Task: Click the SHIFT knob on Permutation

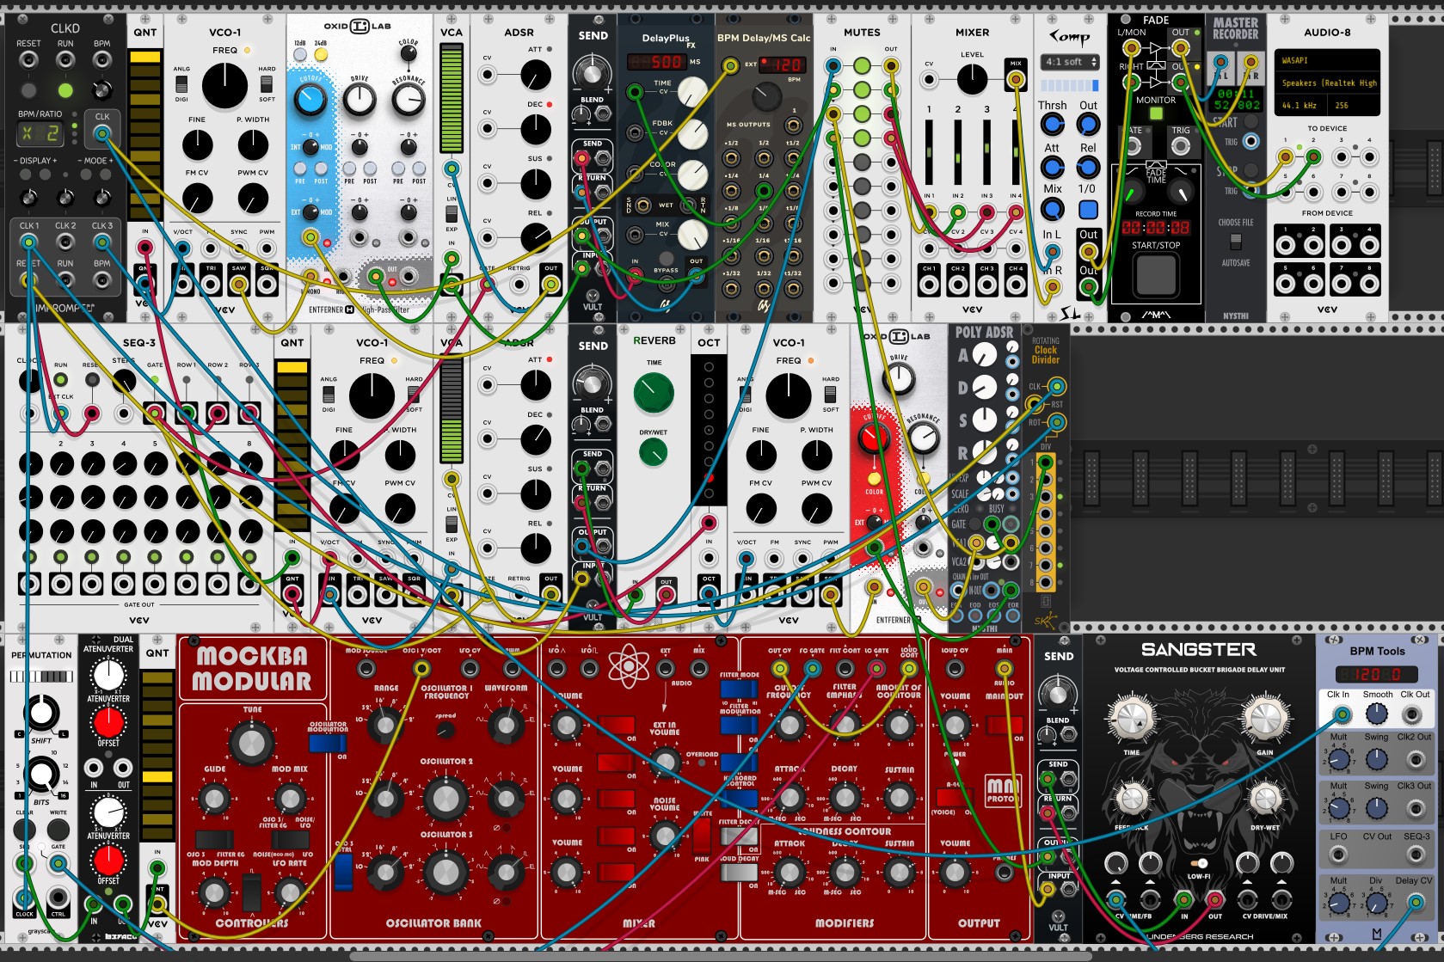Action: [41, 713]
